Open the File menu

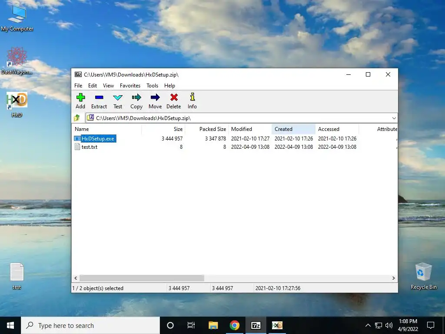pos(78,86)
